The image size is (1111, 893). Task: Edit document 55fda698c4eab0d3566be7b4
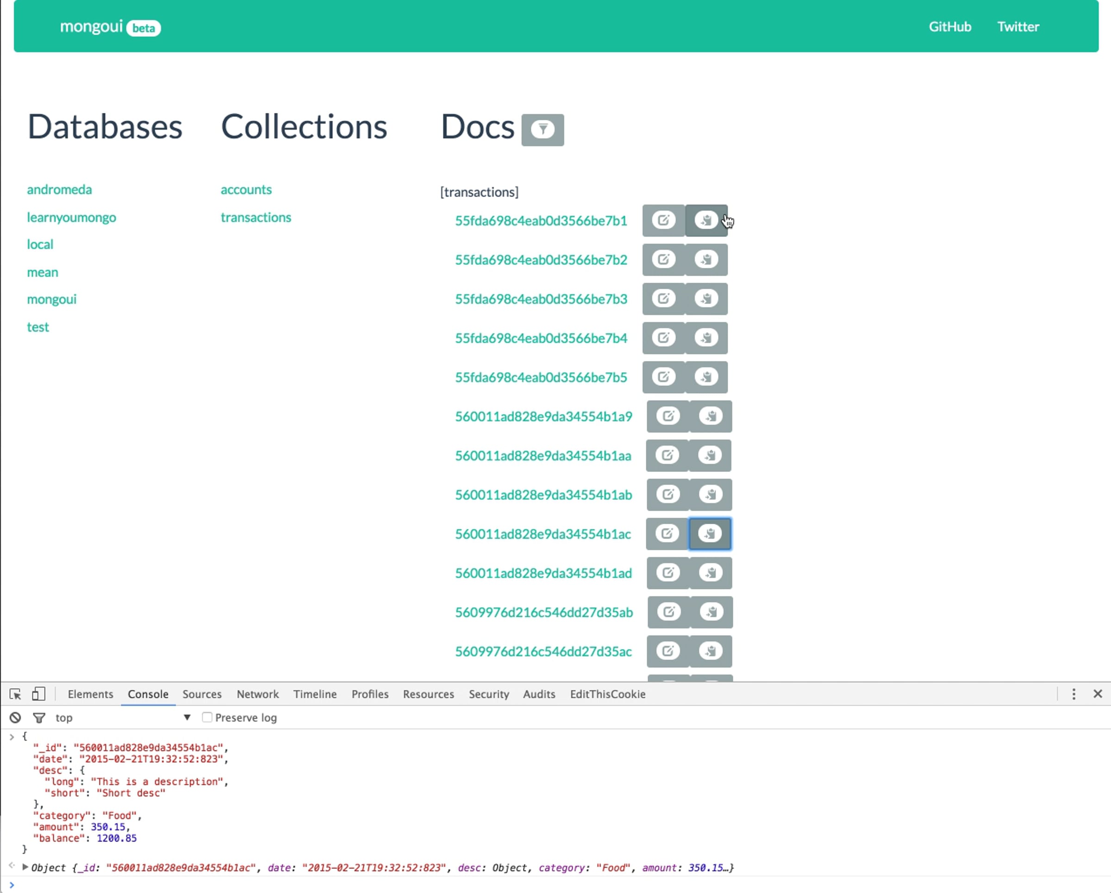coord(664,338)
